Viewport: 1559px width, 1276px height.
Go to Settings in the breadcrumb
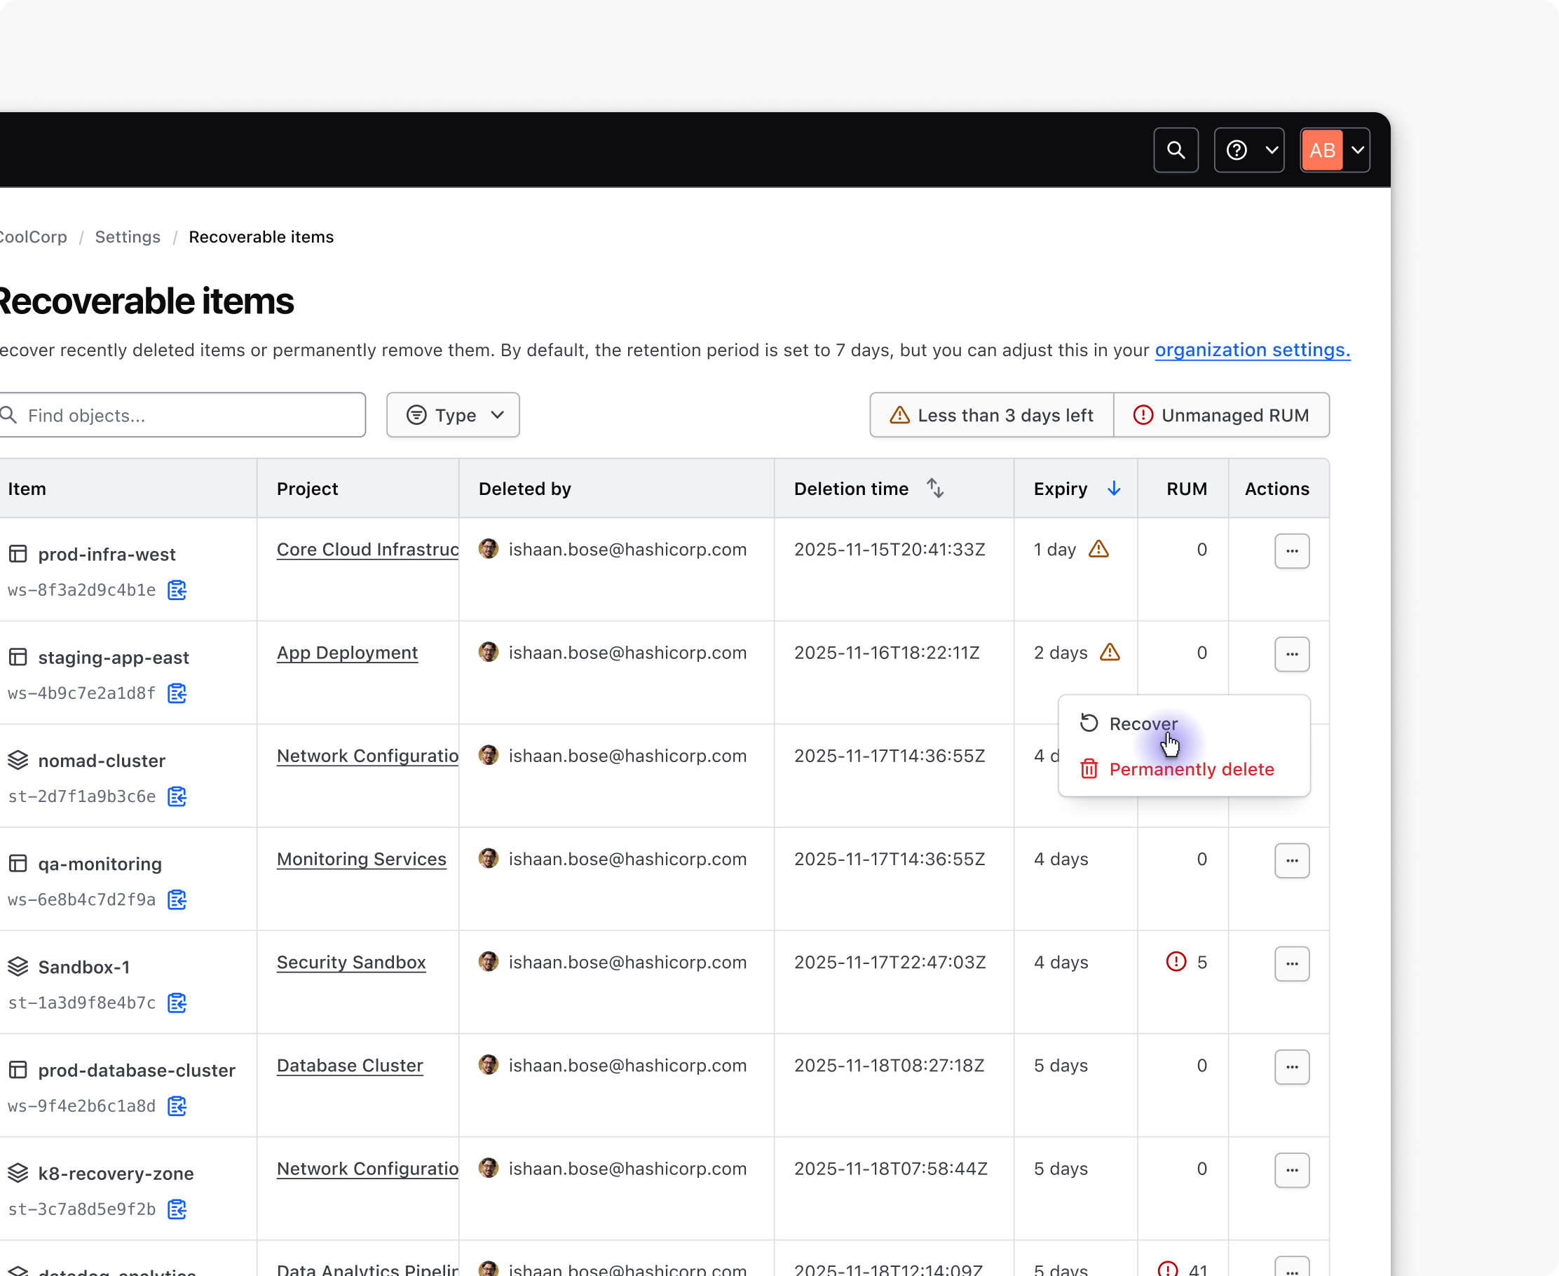(127, 237)
